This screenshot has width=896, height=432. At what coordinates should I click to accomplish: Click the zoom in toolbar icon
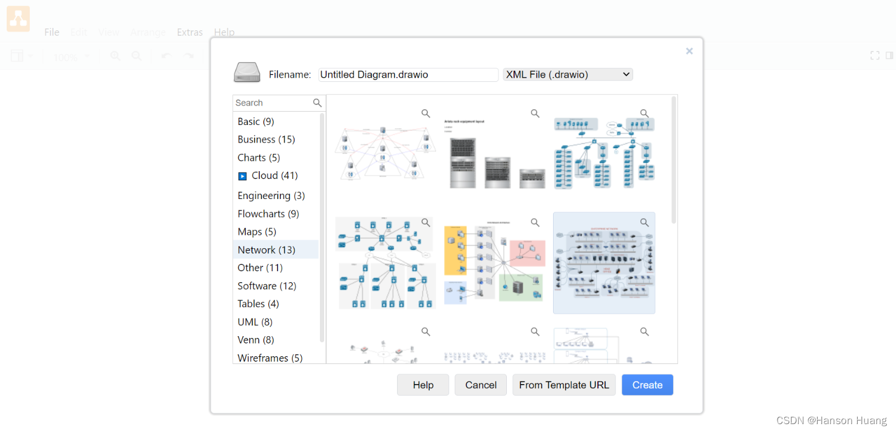[115, 56]
